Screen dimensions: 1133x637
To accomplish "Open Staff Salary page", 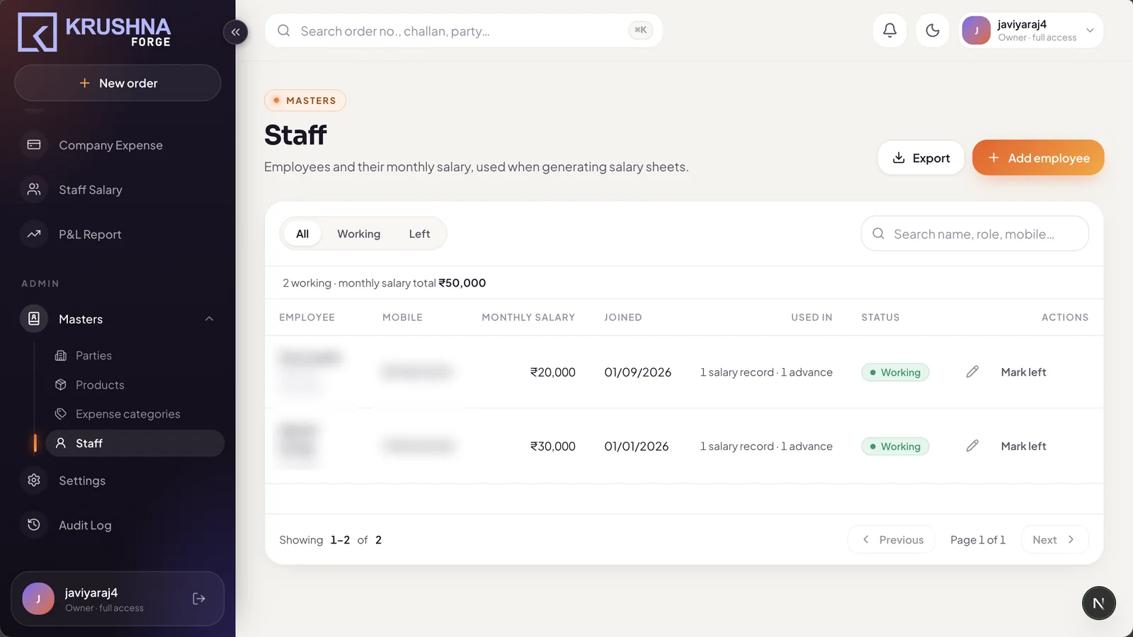I will 91,190.
